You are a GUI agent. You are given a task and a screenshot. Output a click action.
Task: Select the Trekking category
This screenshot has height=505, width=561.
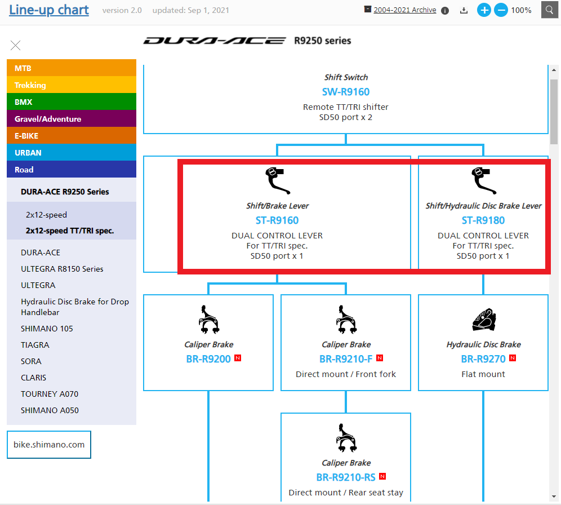(x=72, y=85)
